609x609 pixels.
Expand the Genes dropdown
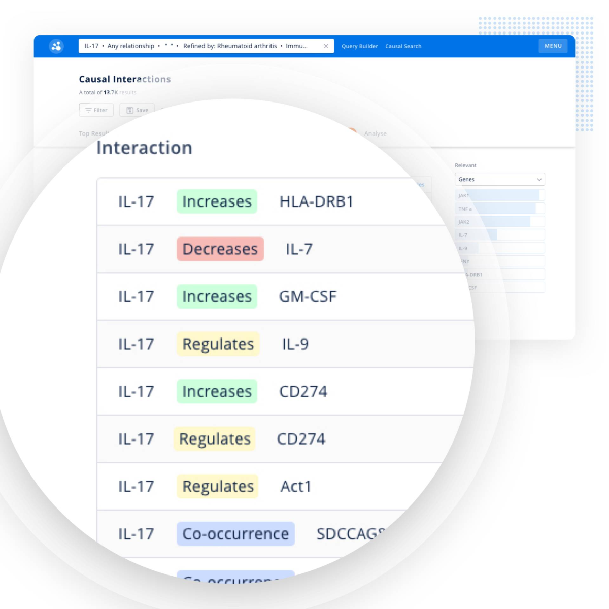499,179
